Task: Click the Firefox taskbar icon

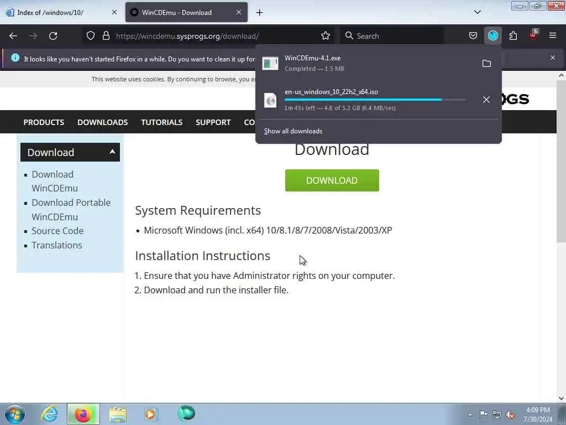Action: click(83, 414)
